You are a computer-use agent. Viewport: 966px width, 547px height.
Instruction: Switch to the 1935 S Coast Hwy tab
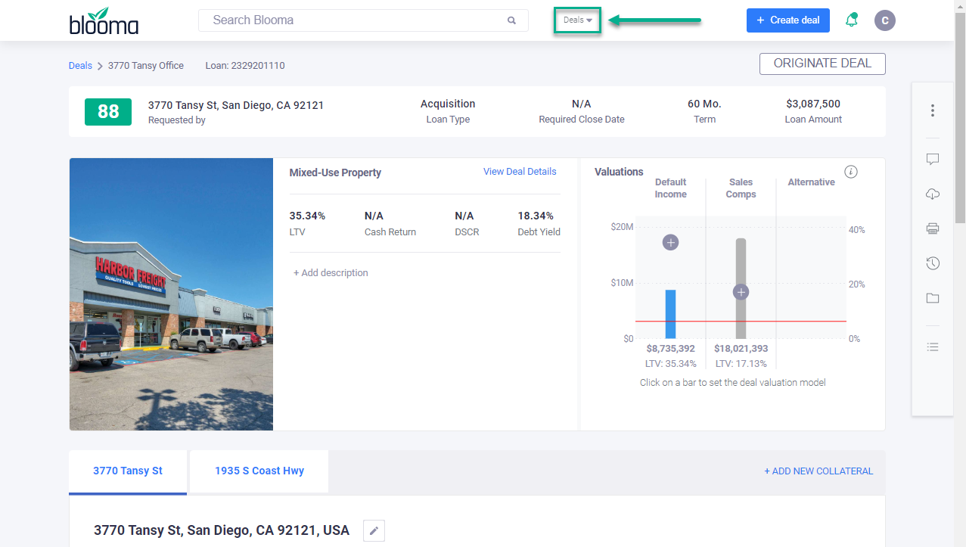(259, 471)
